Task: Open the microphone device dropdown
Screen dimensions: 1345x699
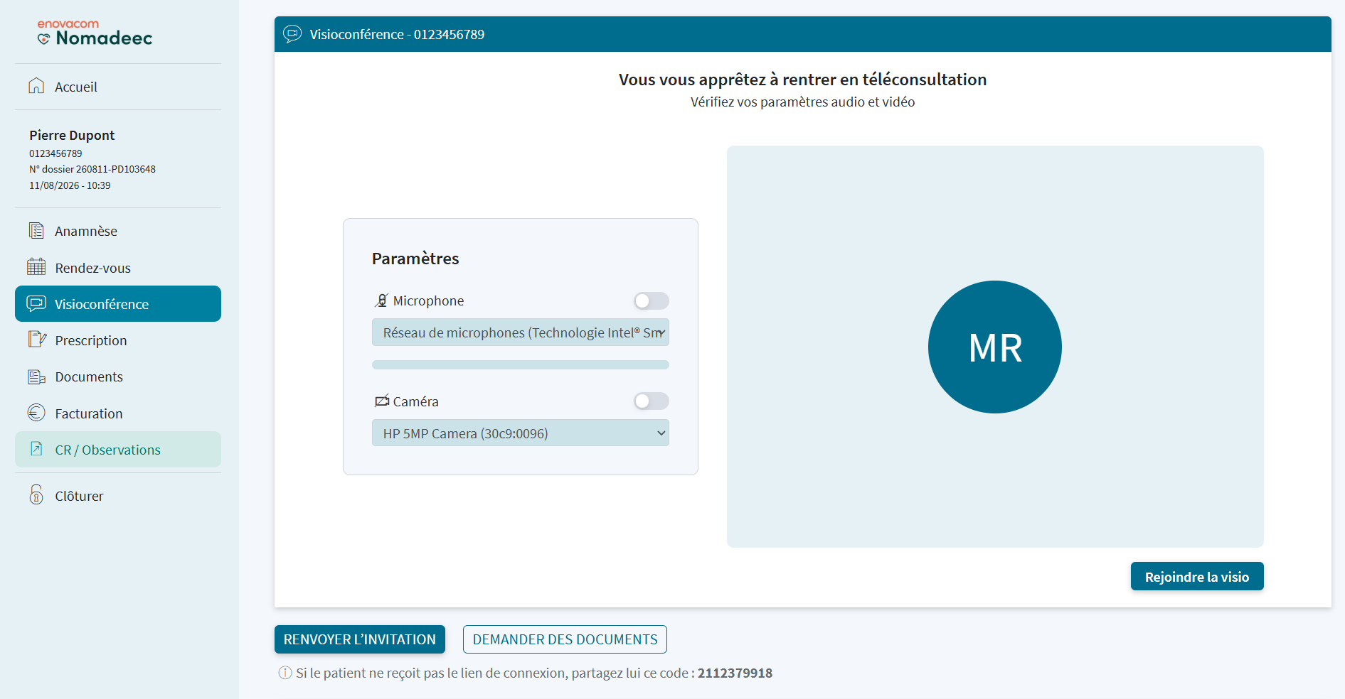Action: [521, 332]
